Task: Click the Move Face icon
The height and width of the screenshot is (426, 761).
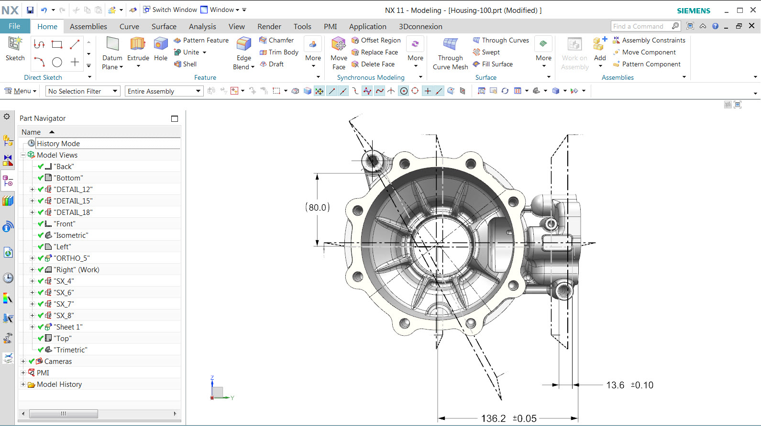Action: (339, 45)
